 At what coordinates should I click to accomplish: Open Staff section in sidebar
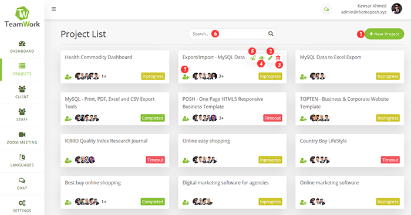22,115
